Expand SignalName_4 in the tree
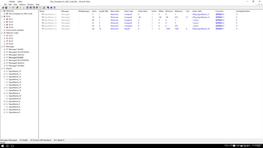This screenshot has width=263, height=148. 4,101
